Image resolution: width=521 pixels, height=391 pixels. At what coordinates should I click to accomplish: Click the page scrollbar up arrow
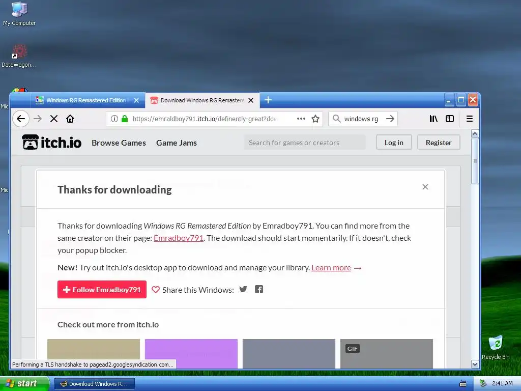475,134
